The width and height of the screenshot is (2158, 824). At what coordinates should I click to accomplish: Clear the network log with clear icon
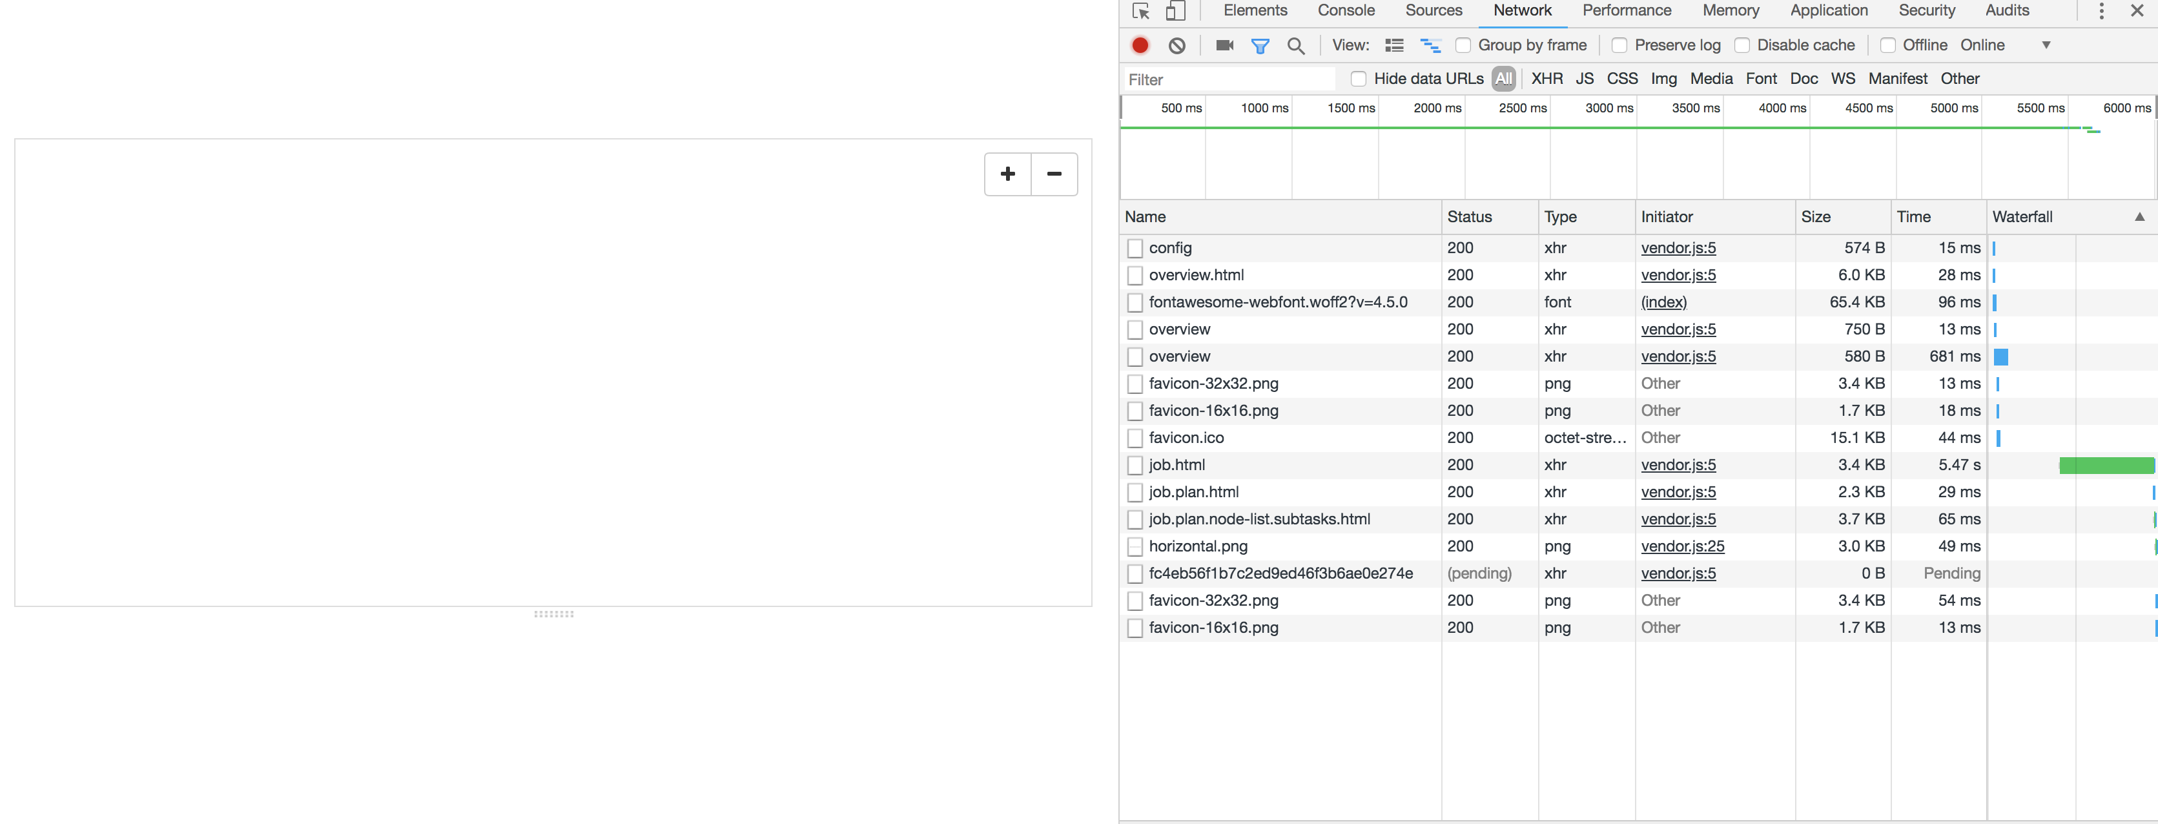pos(1177,45)
